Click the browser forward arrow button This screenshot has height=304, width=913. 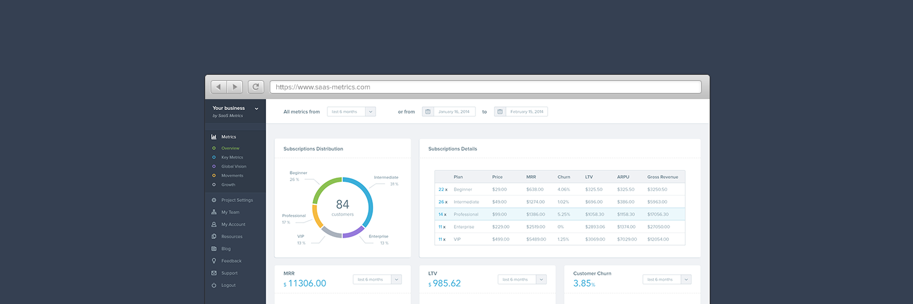235,87
